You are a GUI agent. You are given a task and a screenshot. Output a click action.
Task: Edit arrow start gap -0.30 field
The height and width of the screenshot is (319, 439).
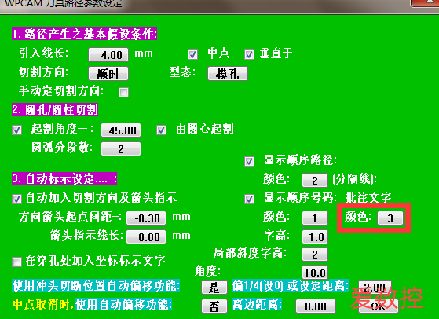point(146,218)
